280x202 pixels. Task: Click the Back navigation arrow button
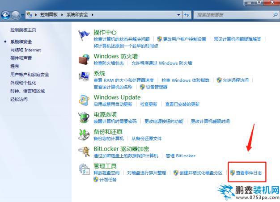5,15
